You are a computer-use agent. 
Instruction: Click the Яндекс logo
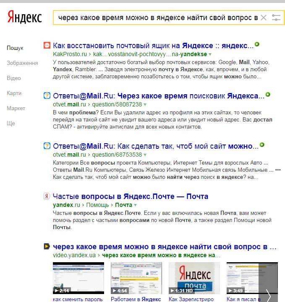click(24, 17)
